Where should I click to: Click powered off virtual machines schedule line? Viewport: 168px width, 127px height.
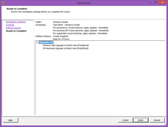pos(81,31)
